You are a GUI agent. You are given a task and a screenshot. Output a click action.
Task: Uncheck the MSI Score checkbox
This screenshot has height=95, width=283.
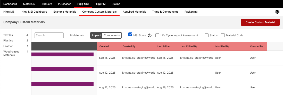click(x=130, y=34)
